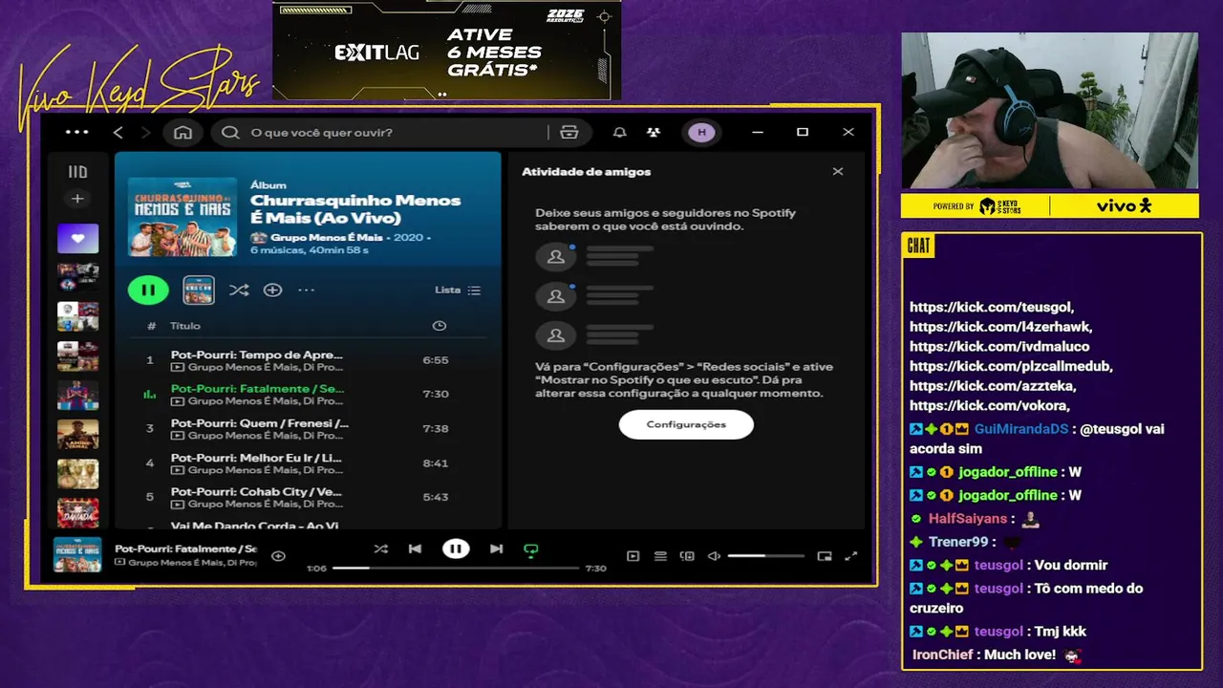Click chat username IronChief

tap(942, 655)
